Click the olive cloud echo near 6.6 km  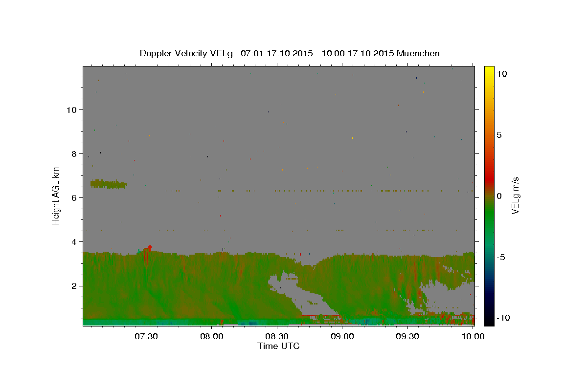tap(109, 184)
